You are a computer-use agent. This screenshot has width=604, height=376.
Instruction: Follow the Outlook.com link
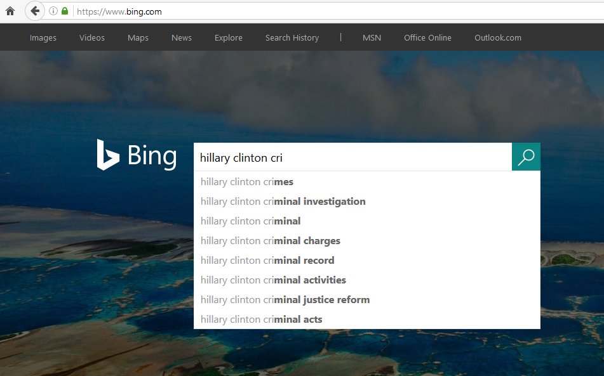[498, 37]
